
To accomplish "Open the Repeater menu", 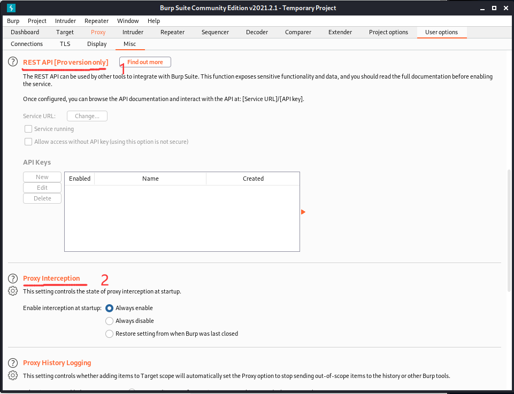I will (x=96, y=21).
